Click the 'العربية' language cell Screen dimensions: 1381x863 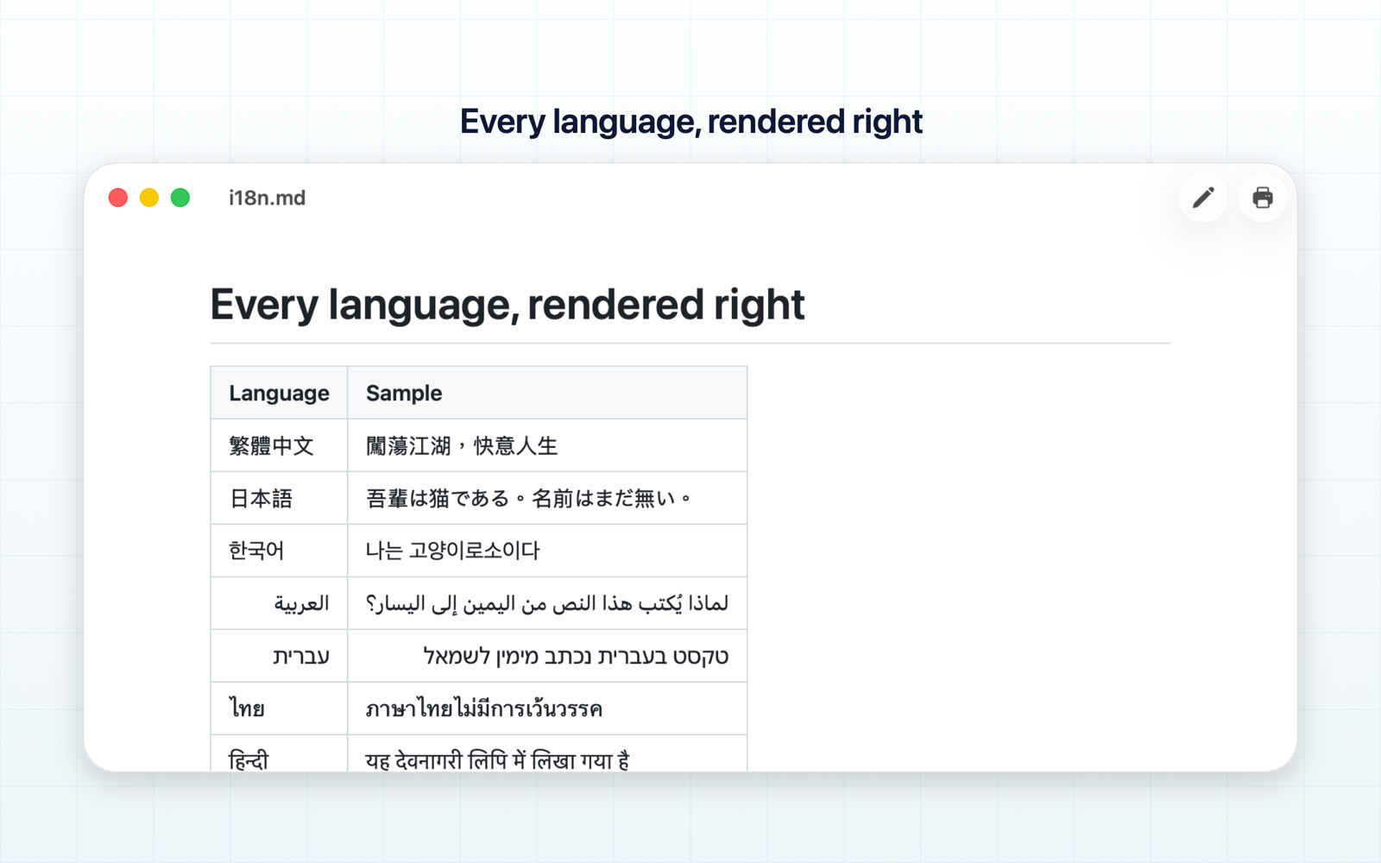279,603
